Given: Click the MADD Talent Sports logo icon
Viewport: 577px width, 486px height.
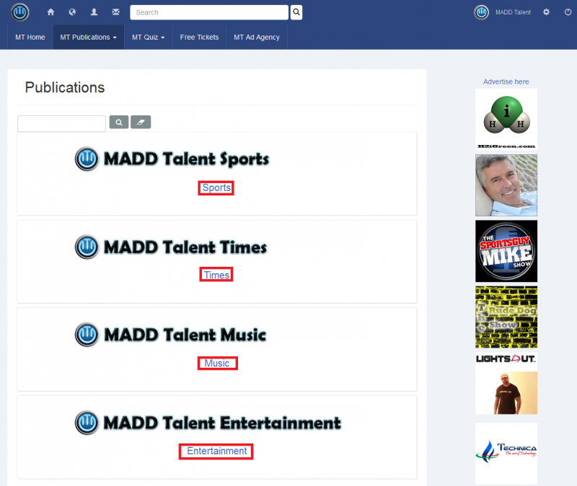Looking at the screenshot, I should pos(87,159).
